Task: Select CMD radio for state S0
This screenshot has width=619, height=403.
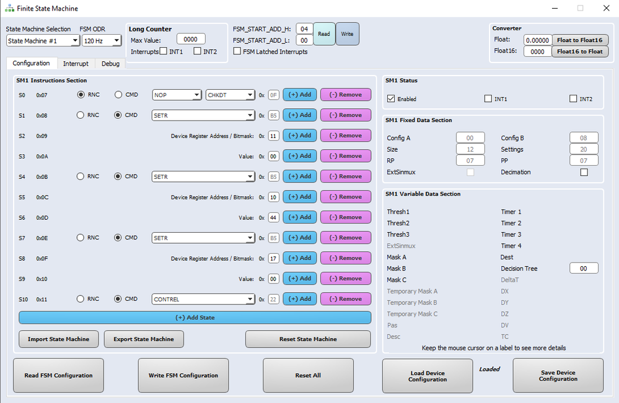Action: (x=118, y=95)
